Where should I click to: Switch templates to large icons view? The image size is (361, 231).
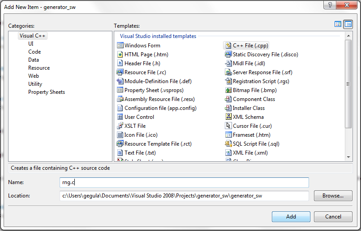point(338,24)
